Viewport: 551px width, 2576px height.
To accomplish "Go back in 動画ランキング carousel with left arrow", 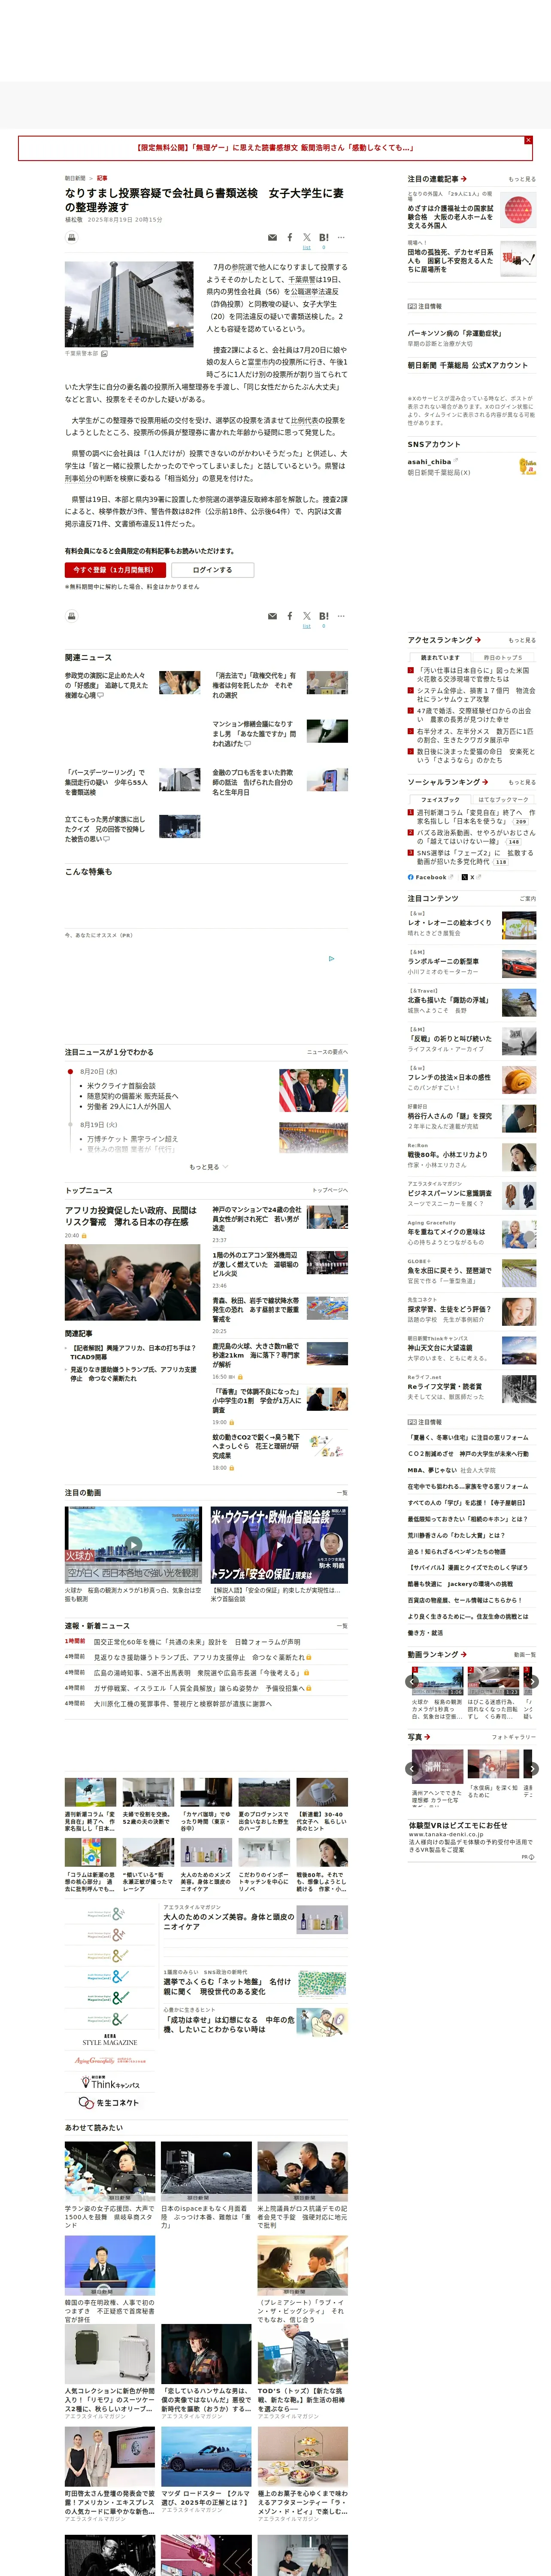I will pos(413,1682).
